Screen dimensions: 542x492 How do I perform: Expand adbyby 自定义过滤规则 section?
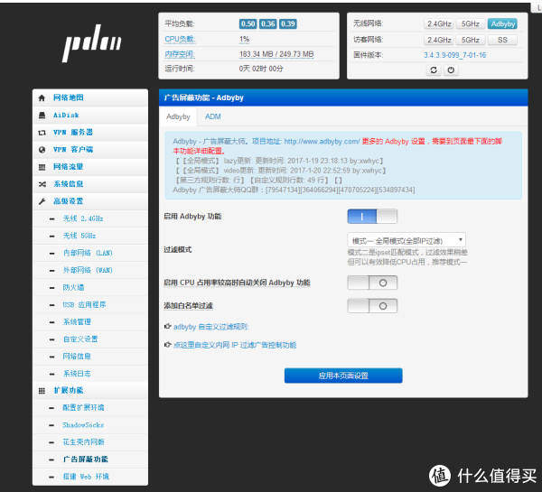click(x=211, y=327)
